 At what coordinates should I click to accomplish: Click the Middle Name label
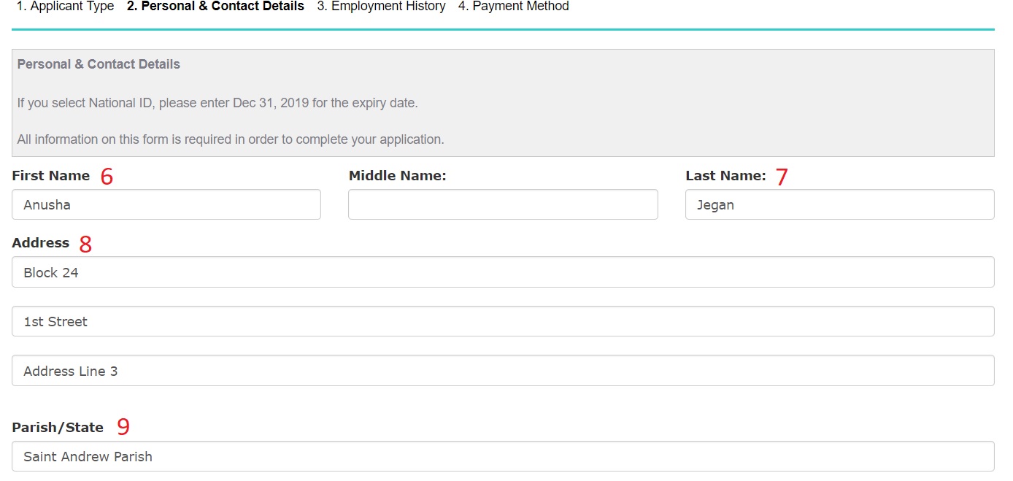(397, 176)
